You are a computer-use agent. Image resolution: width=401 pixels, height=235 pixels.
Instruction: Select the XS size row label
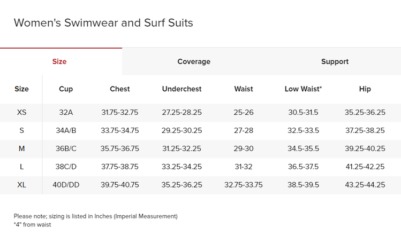[x=21, y=112]
